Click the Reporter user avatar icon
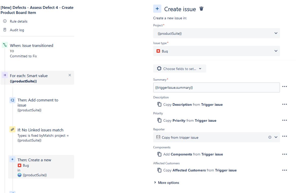 [x=158, y=137]
